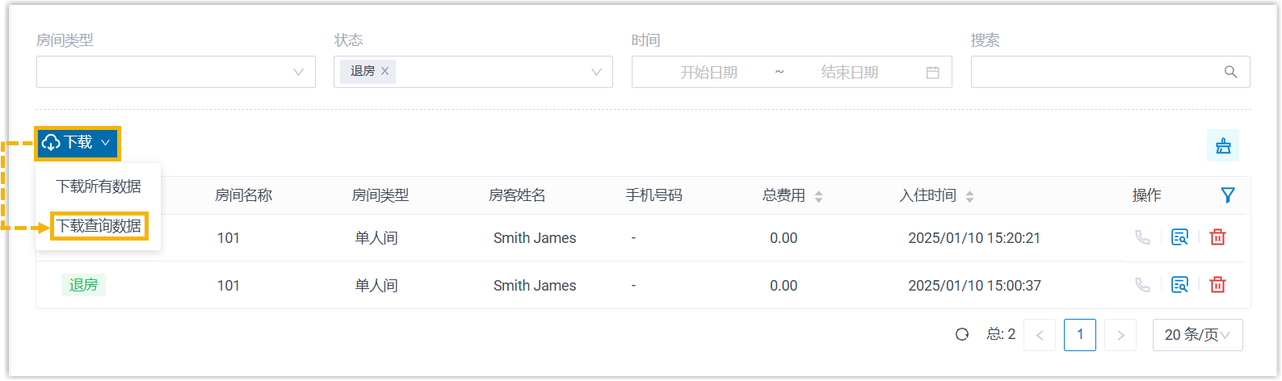Select 下载查询数据 from the menu
Viewport: 1282px width, 381px height.
(x=99, y=226)
